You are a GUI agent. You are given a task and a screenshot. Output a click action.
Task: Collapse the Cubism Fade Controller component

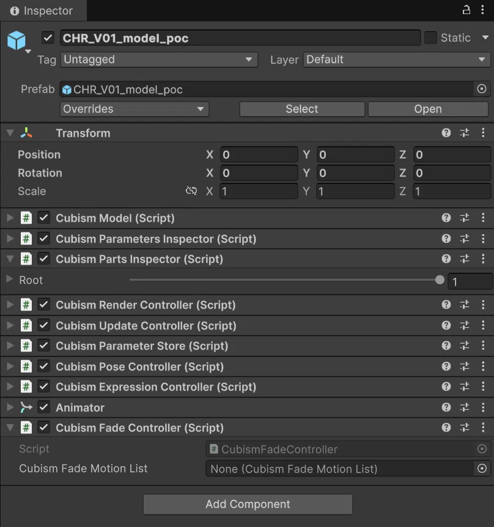pos(10,427)
